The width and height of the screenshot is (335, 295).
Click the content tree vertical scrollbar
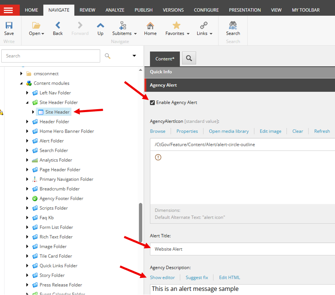[x=141, y=221]
